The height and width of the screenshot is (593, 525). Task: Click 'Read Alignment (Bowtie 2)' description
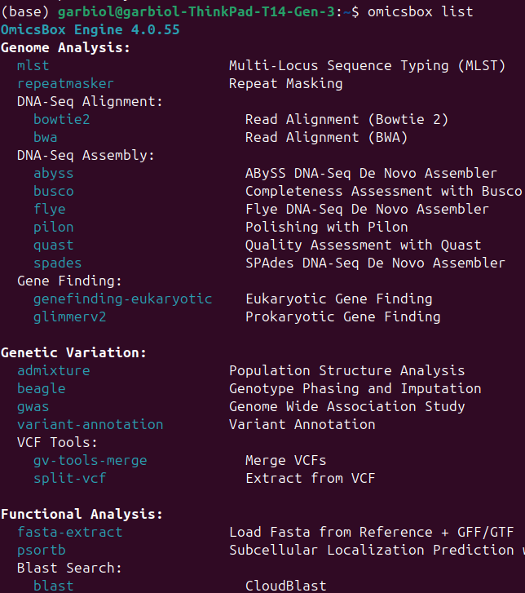point(346,120)
